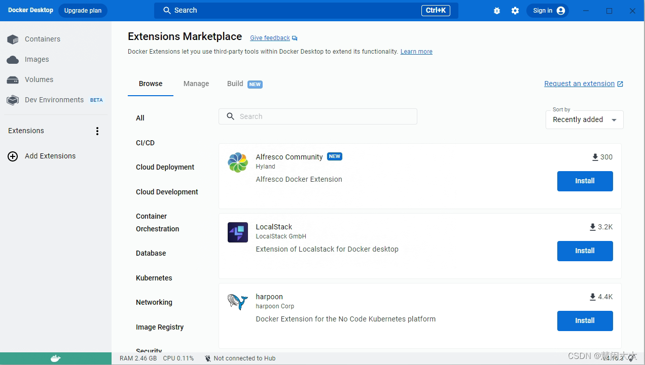This screenshot has height=365, width=645.
Task: Select the Networking category
Action: (x=154, y=302)
